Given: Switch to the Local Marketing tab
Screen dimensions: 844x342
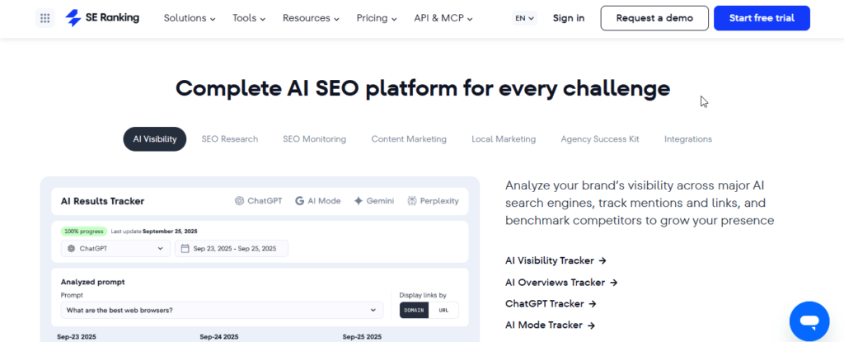Looking at the screenshot, I should point(504,139).
